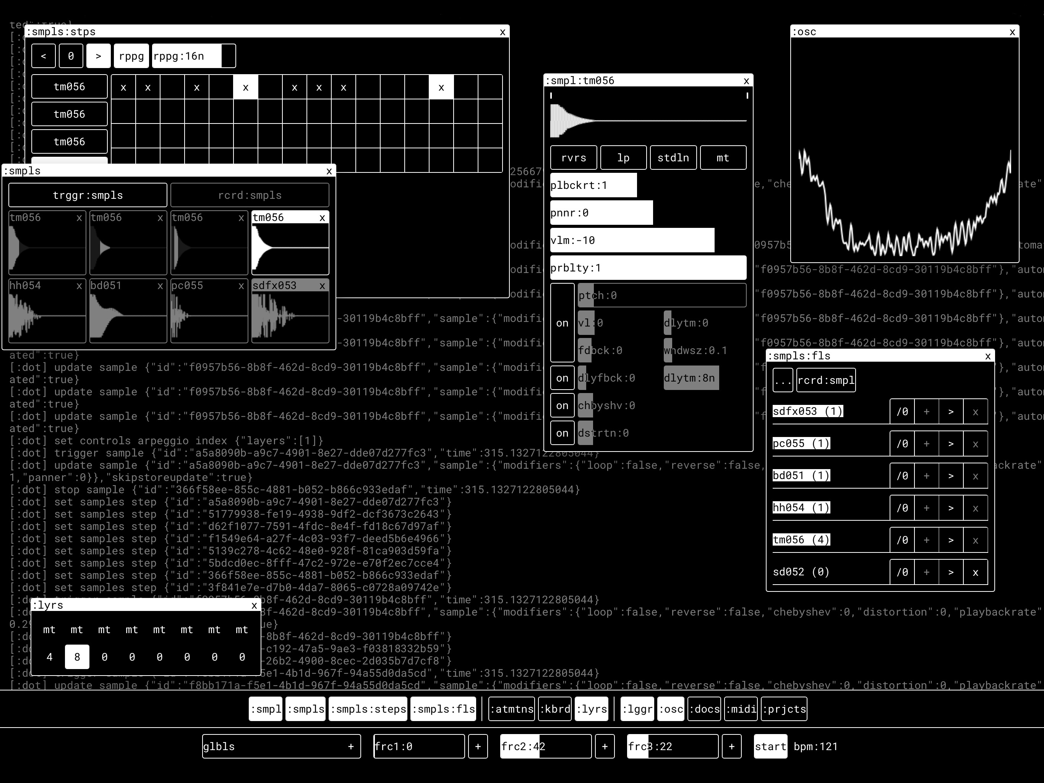Viewport: 1044px width, 783px height.
Task: Select the hh054 sample thumbnail
Action: coord(47,311)
